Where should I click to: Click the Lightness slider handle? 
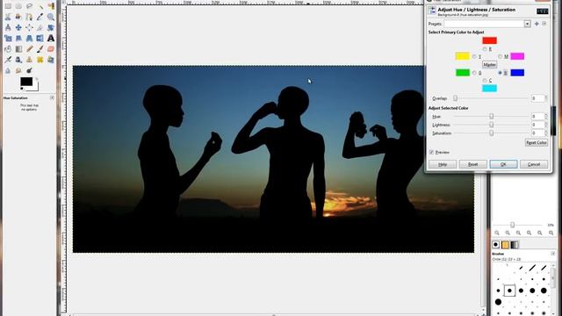pos(492,125)
